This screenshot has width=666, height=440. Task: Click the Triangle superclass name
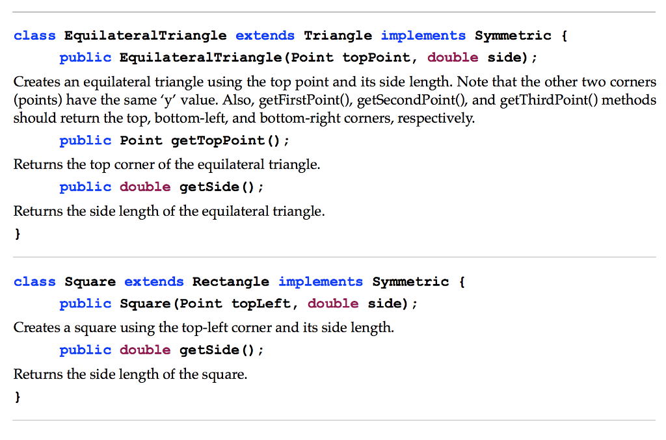(338, 36)
